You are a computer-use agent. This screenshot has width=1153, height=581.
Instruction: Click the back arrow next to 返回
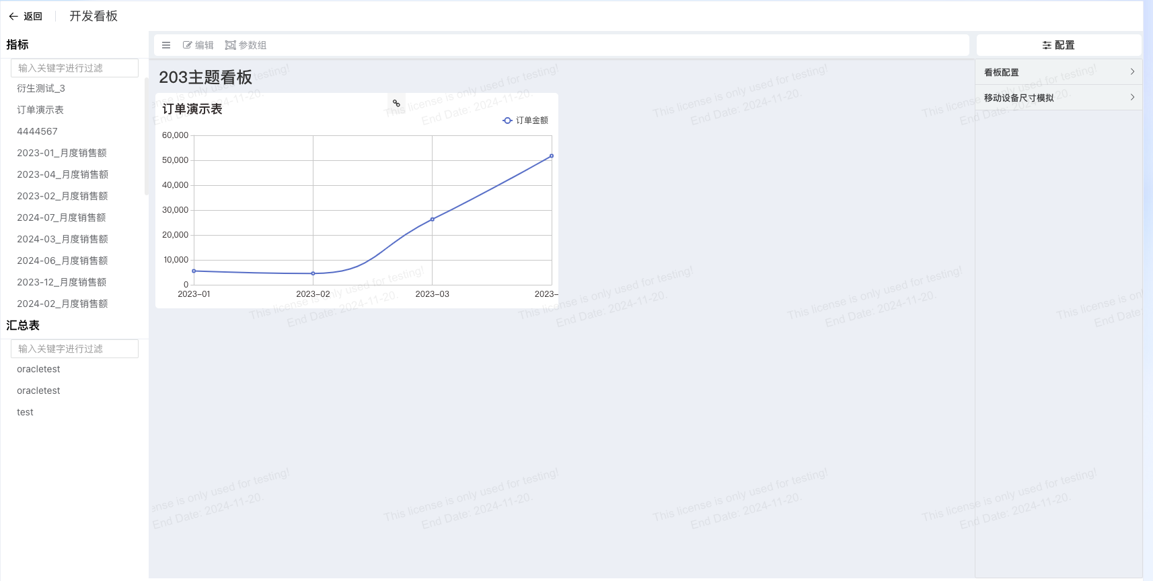tap(13, 16)
